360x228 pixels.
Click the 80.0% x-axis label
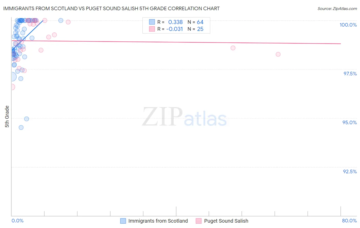[349, 221]
